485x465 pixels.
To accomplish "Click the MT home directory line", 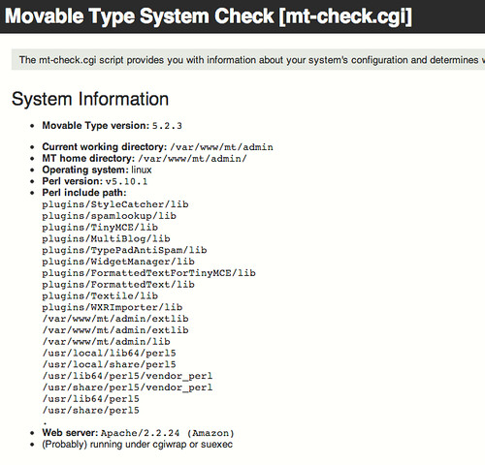I will [x=145, y=159].
